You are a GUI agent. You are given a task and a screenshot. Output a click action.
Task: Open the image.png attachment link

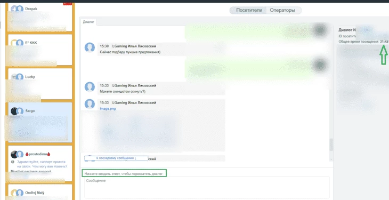click(108, 109)
